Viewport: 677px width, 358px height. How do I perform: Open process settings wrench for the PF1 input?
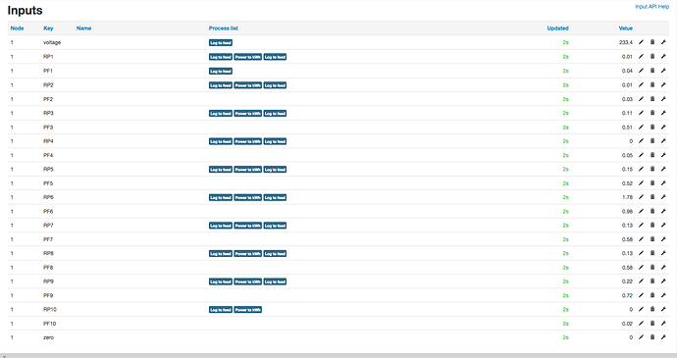663,71
